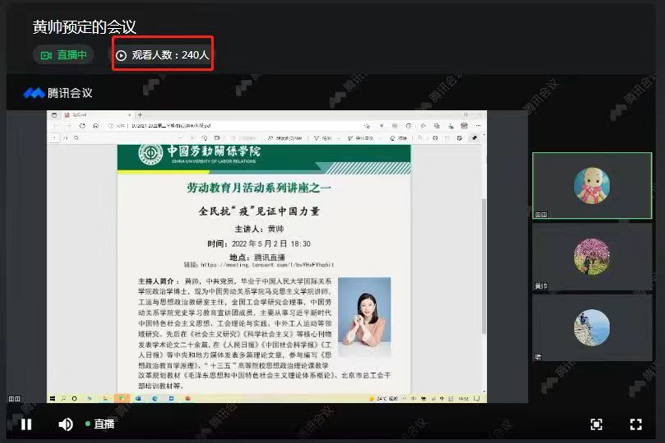Click the PDF zoom in plus button

[x=192, y=138]
